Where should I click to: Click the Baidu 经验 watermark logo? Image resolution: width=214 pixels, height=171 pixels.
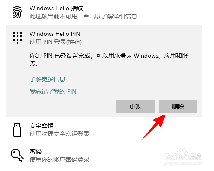[x=183, y=157]
